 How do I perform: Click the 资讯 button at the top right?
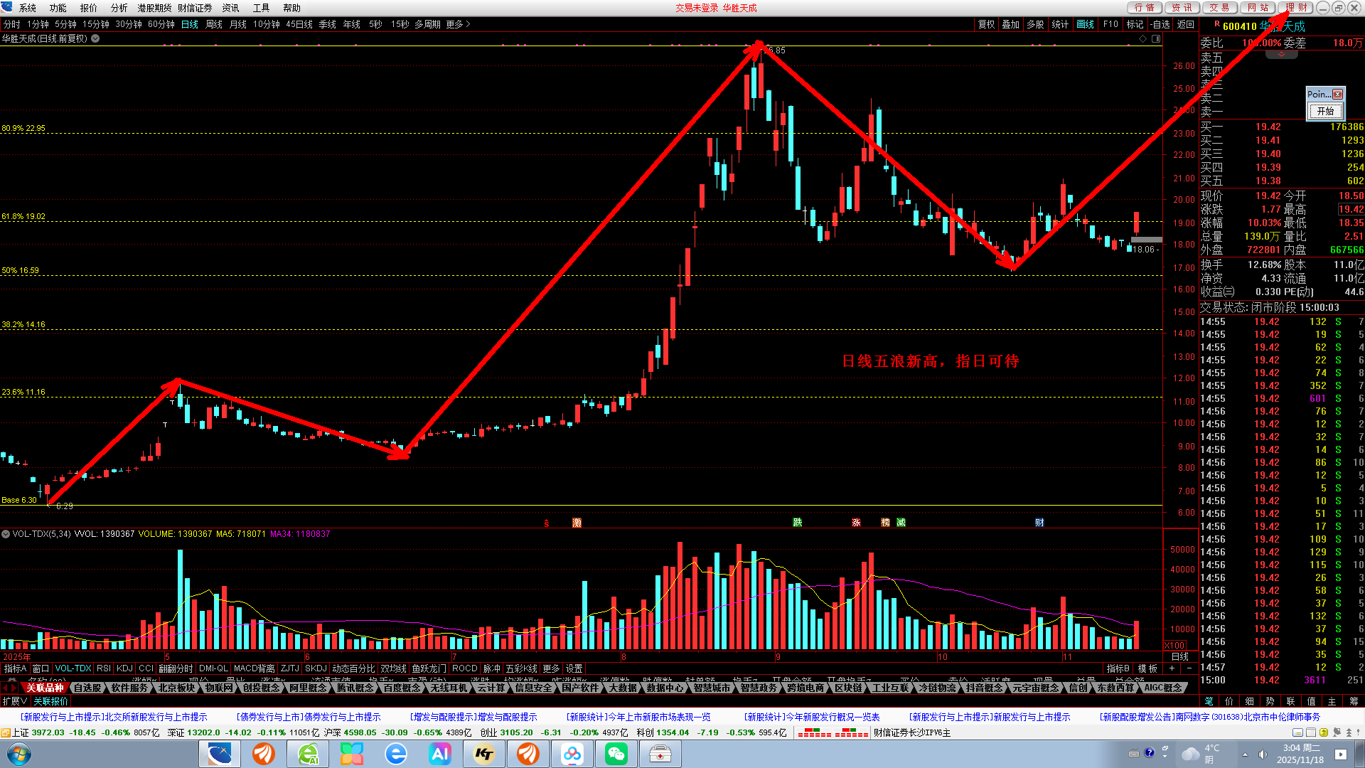[1182, 8]
